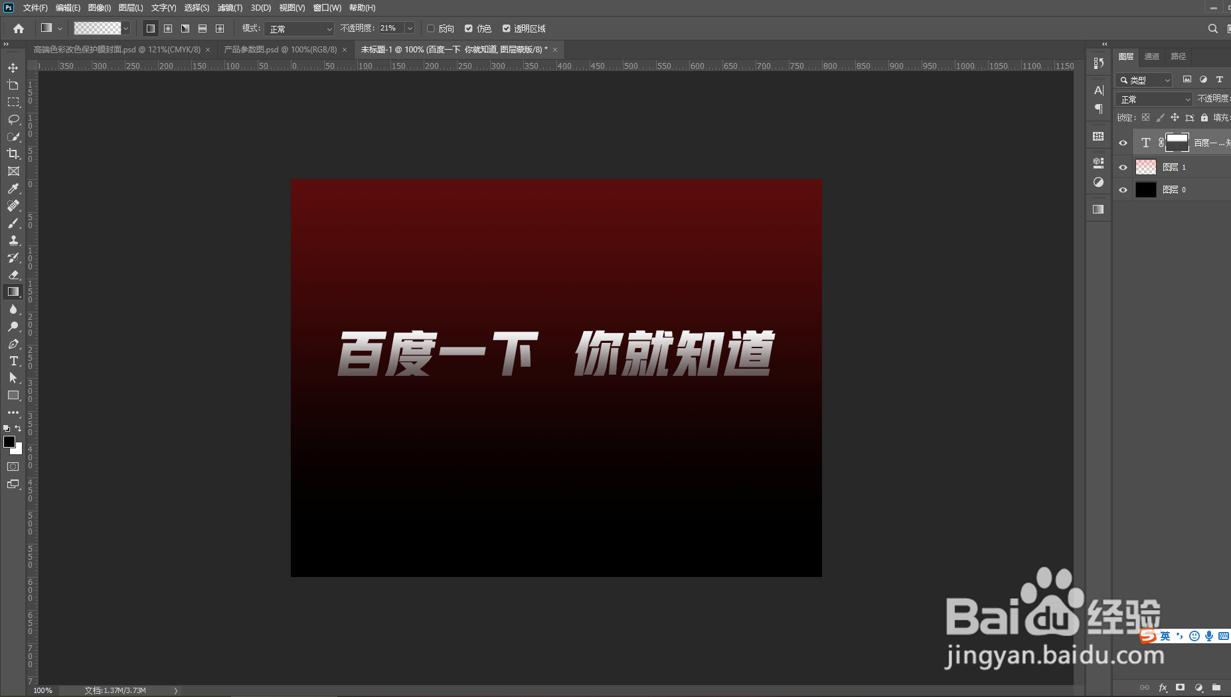This screenshot has height=697, width=1231.
Task: Select the History Brush tool
Action: pos(13,257)
